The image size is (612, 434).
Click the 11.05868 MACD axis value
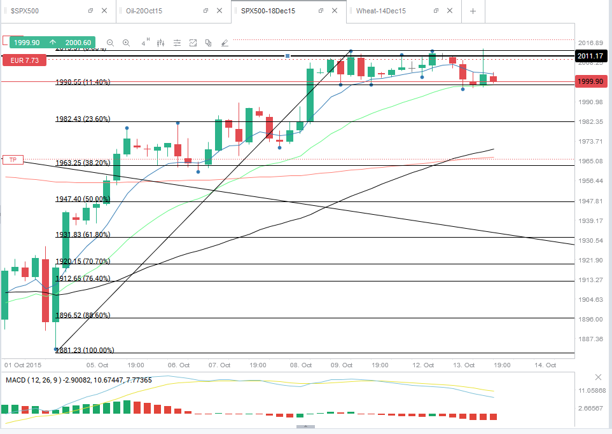(x=592, y=390)
